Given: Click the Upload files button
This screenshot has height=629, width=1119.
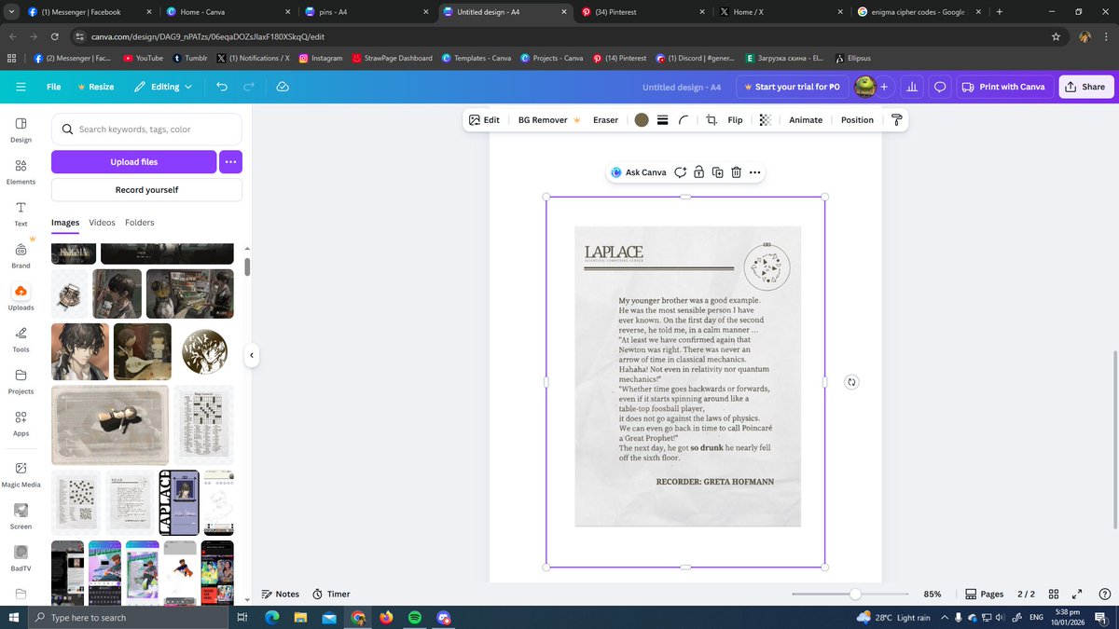Looking at the screenshot, I should [133, 162].
